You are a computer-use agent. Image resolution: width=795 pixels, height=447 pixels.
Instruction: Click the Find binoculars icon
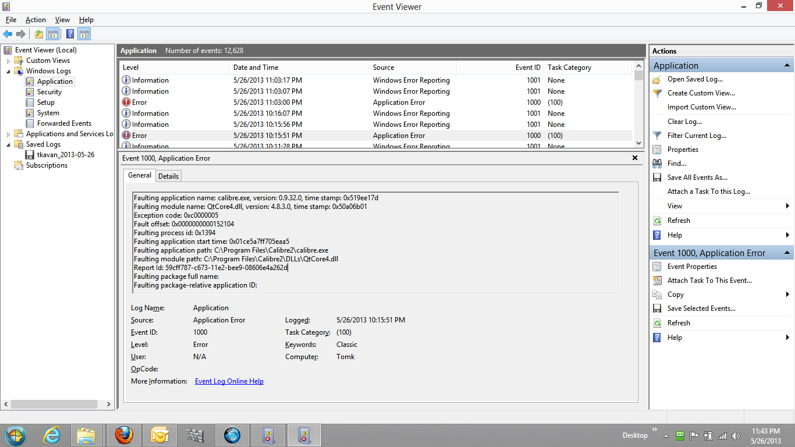click(x=657, y=164)
